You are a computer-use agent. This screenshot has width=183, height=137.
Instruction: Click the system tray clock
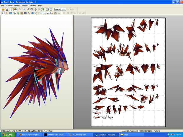pos(178,135)
